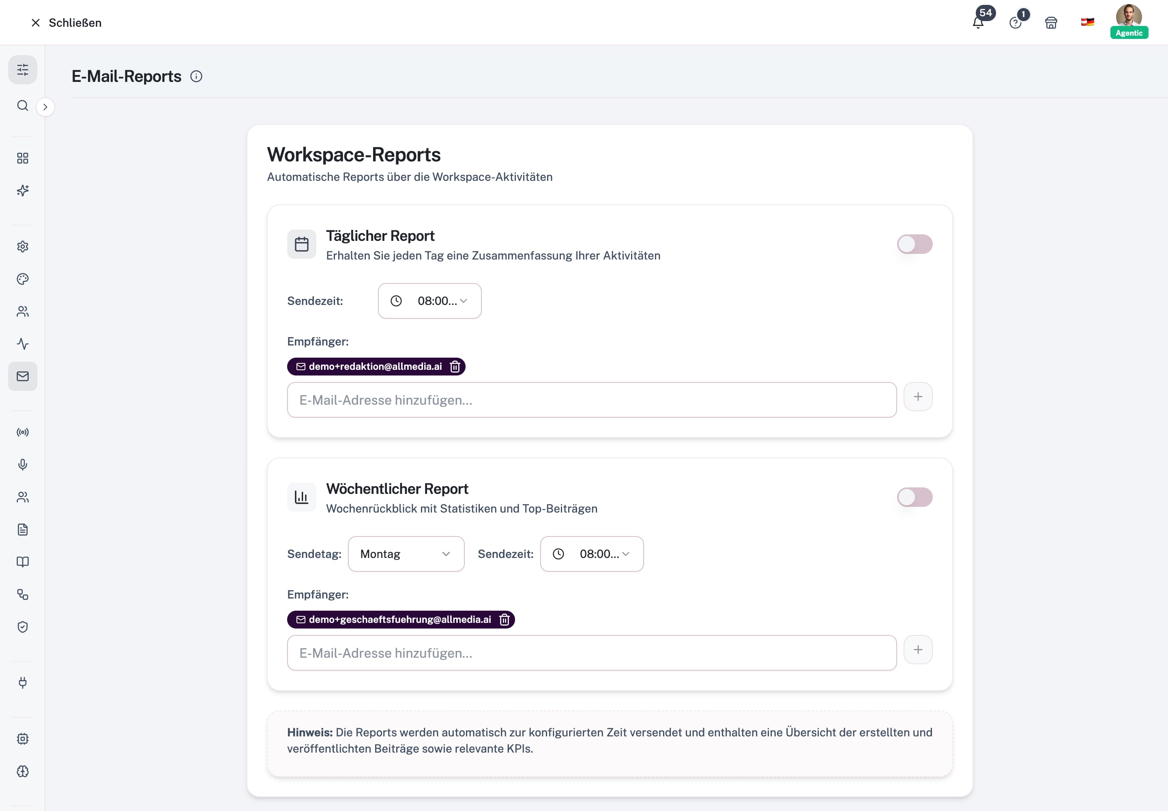The width and height of the screenshot is (1168, 811).
Task: Expand the sidebar with the chevron arrow
Action: tap(45, 107)
